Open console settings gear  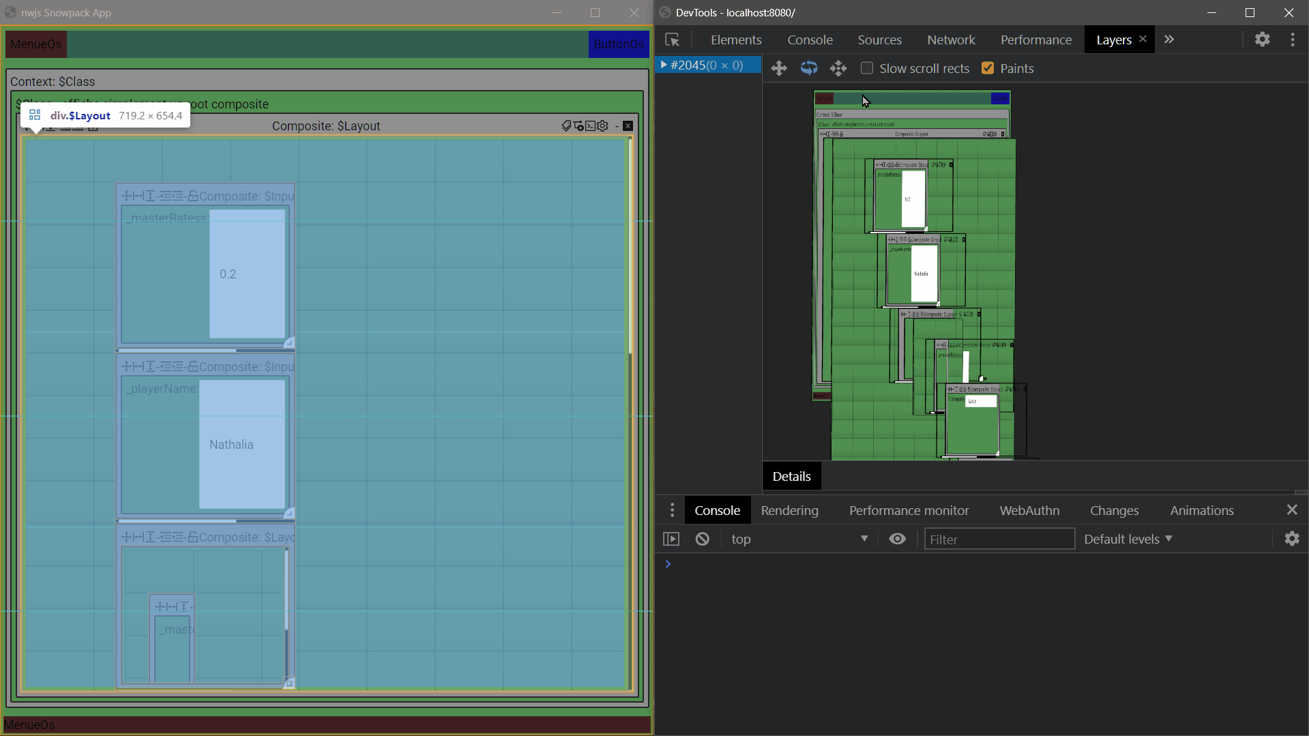(x=1292, y=539)
